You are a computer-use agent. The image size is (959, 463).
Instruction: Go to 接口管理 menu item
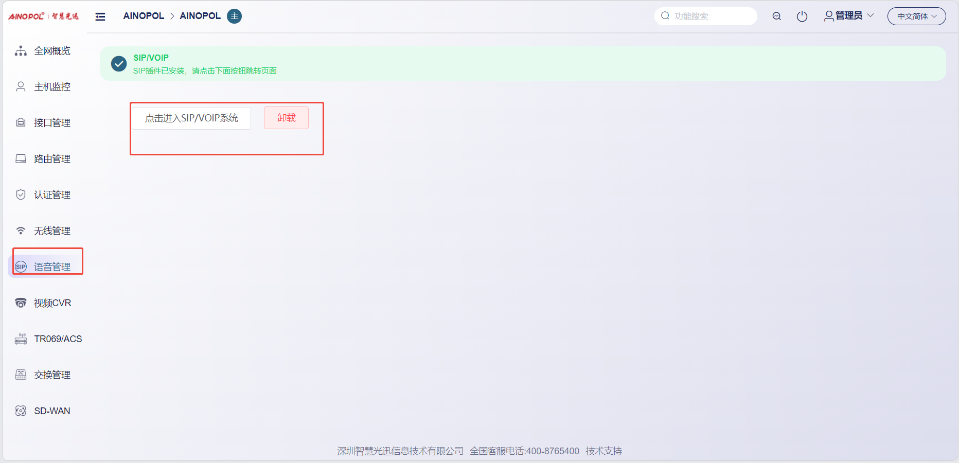[52, 123]
